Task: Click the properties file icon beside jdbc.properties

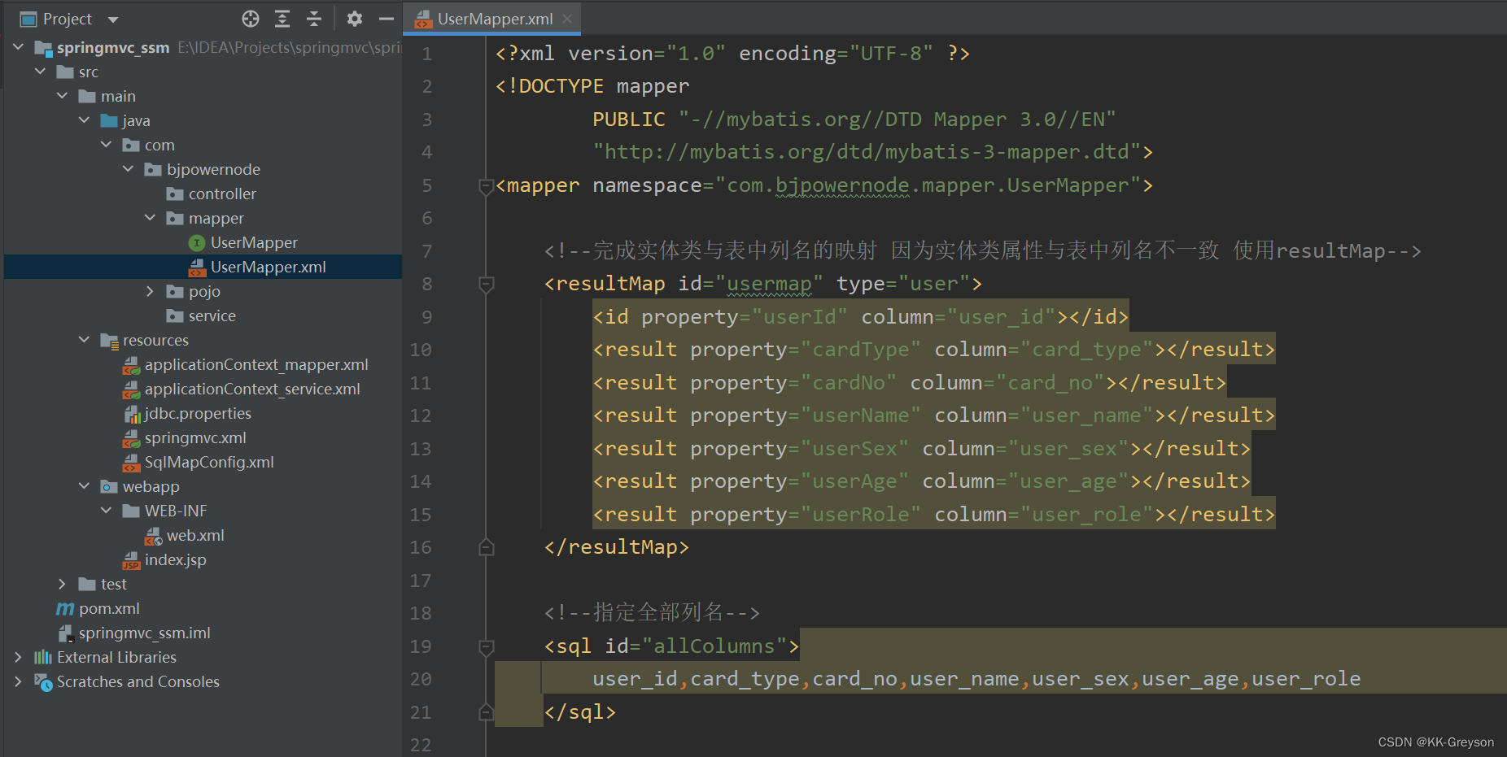Action: (131, 414)
